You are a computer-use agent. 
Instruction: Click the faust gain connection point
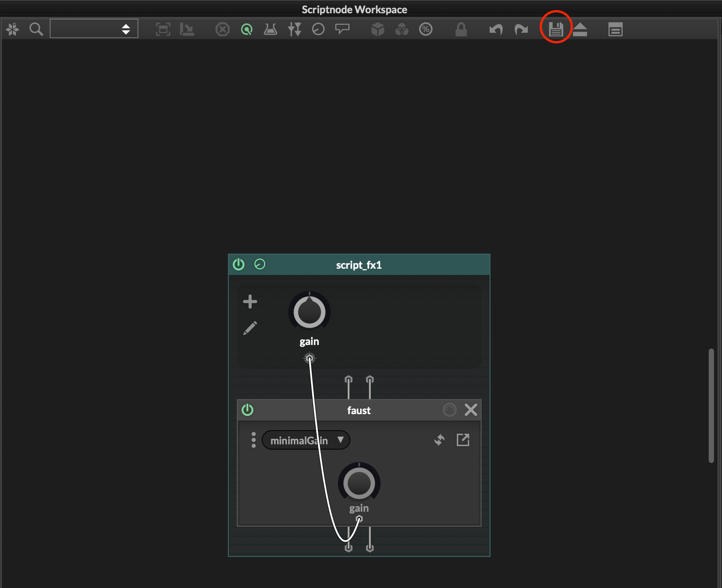click(x=359, y=519)
